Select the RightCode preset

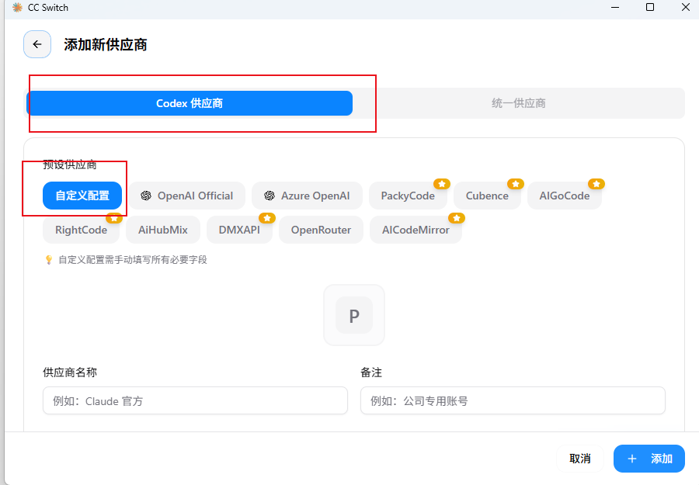point(81,230)
